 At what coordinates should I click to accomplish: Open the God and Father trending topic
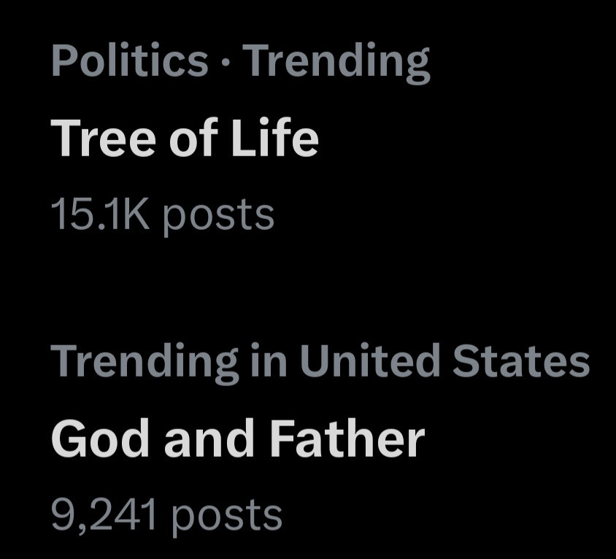pos(237,439)
